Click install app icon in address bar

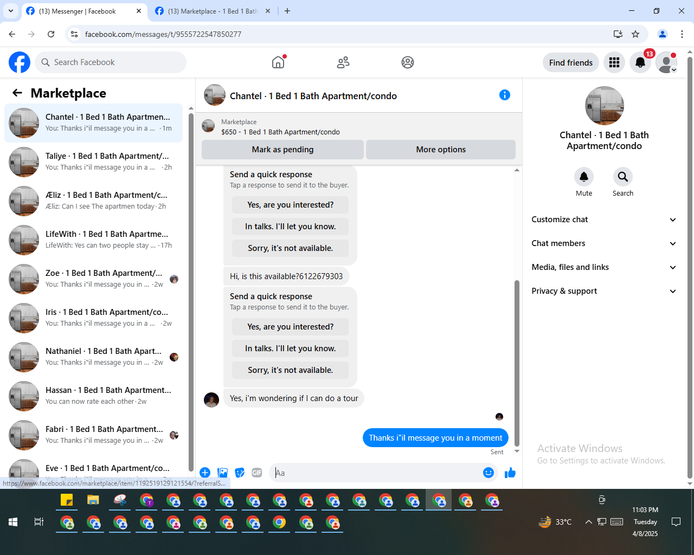[x=618, y=34]
